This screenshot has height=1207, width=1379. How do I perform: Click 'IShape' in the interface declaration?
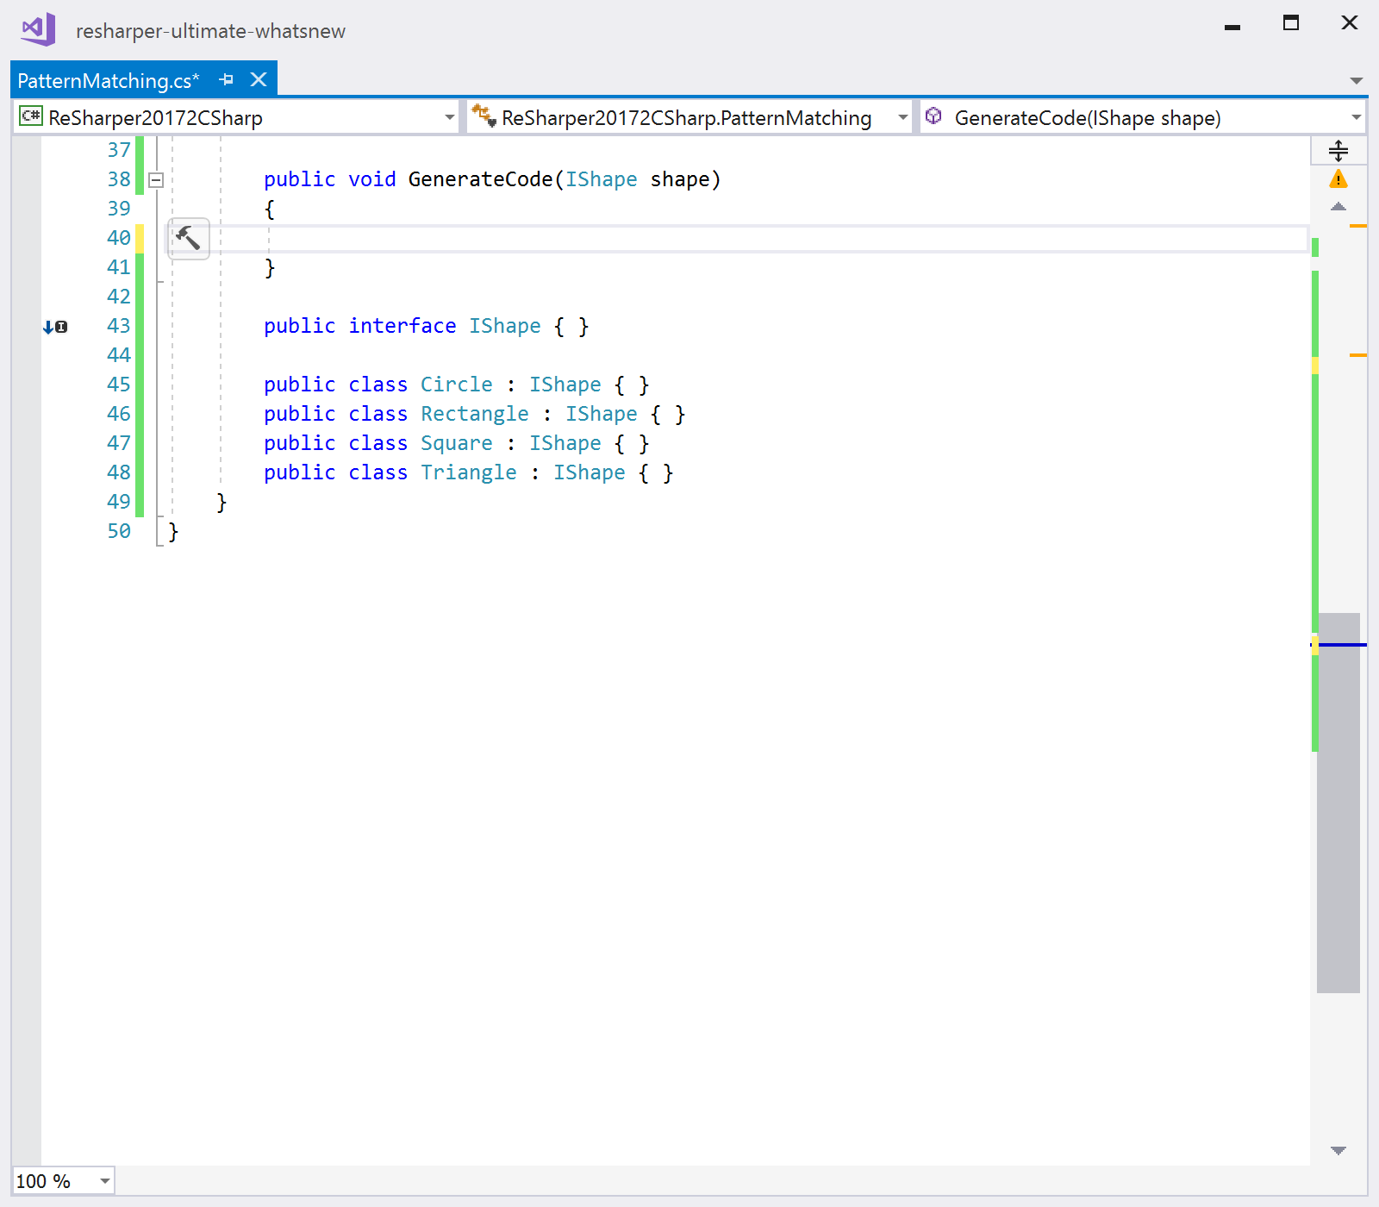pyautogui.click(x=505, y=326)
